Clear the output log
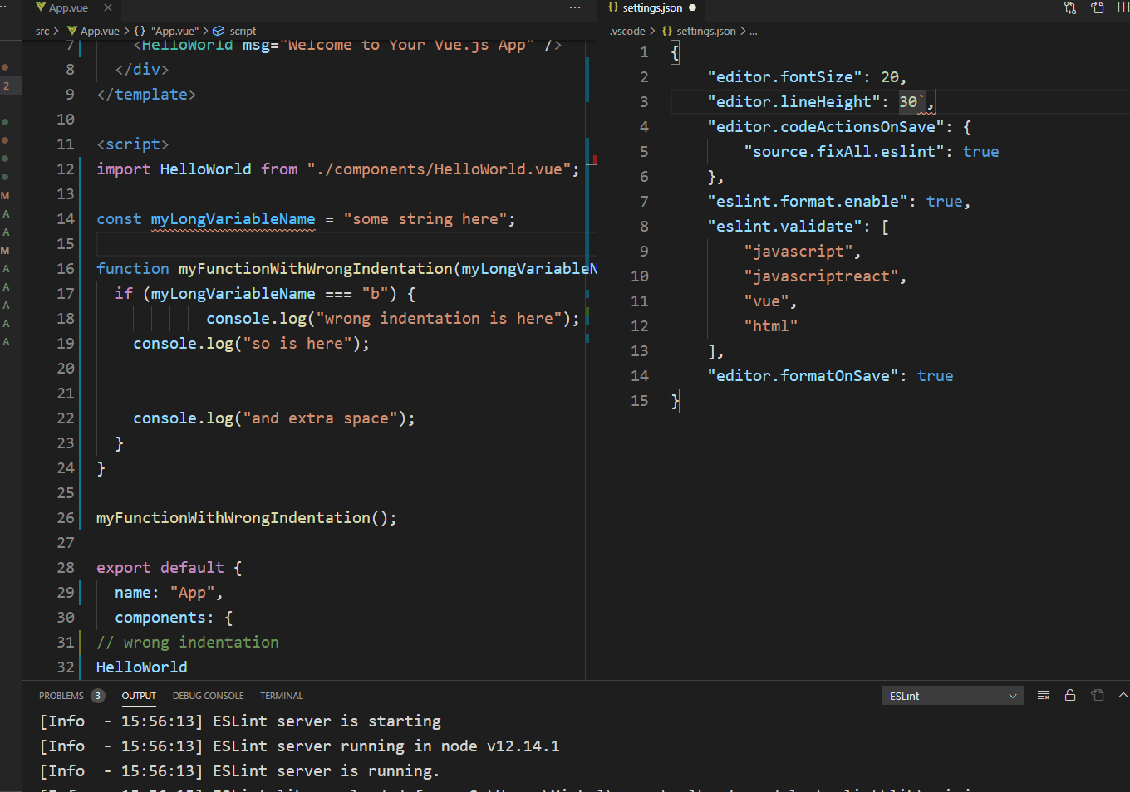1130x792 pixels. (x=1044, y=696)
